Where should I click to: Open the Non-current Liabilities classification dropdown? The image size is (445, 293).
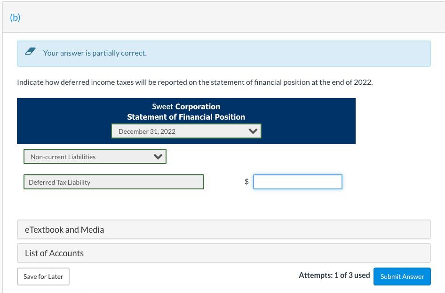point(95,156)
